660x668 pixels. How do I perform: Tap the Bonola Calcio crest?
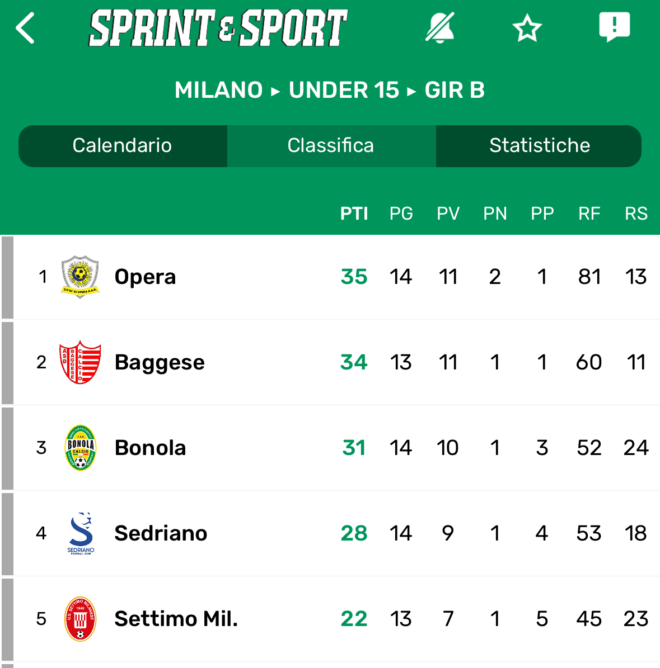point(80,448)
